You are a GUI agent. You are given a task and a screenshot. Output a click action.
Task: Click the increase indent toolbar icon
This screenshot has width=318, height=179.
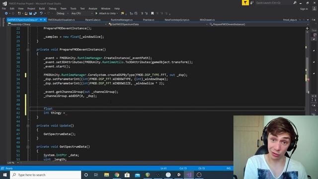(136, 13)
